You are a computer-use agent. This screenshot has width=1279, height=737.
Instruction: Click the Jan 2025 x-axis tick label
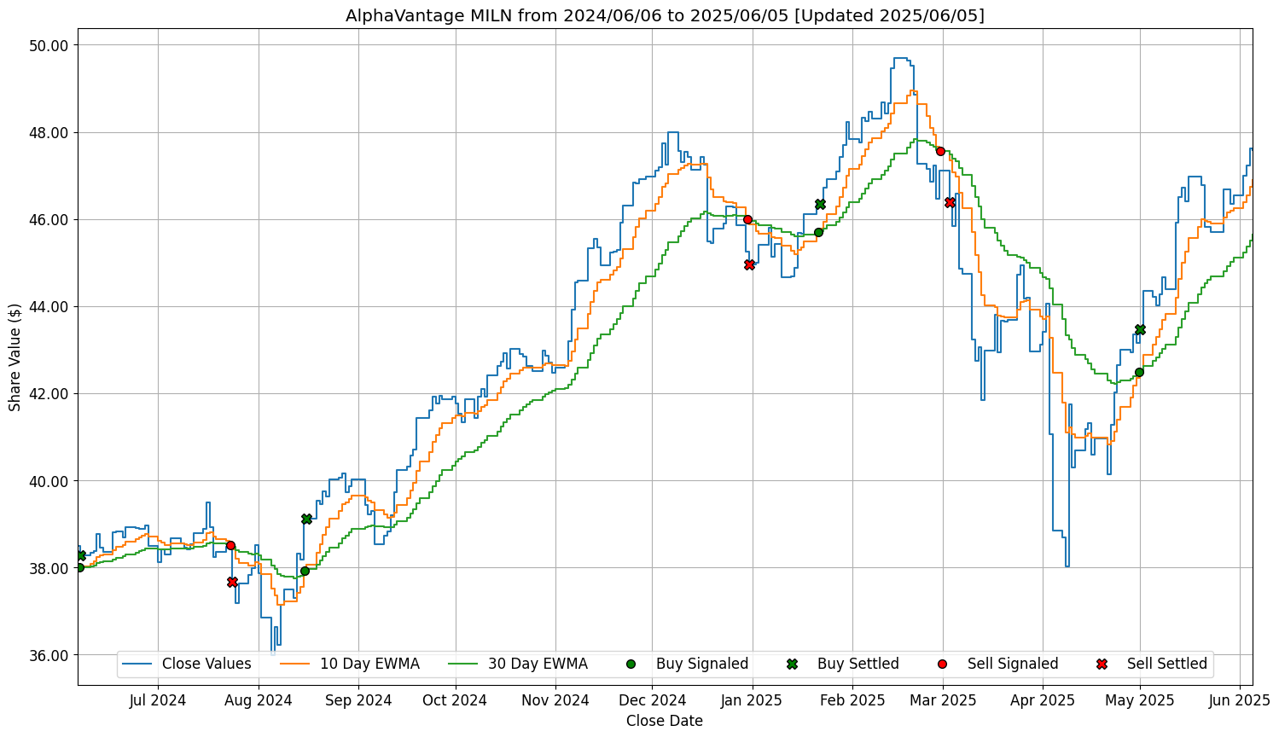pos(753,700)
